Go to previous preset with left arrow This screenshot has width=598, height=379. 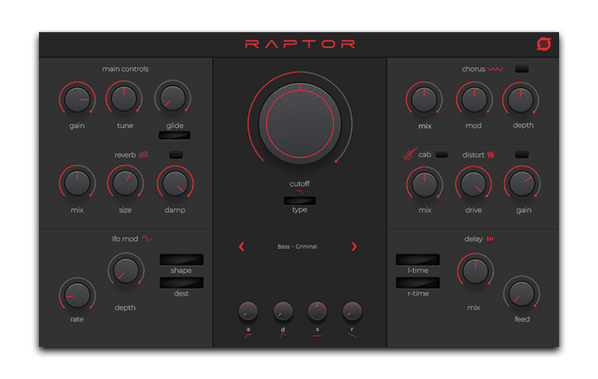(x=241, y=246)
